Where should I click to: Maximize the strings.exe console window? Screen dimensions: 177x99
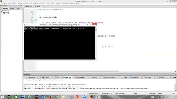[90, 24]
